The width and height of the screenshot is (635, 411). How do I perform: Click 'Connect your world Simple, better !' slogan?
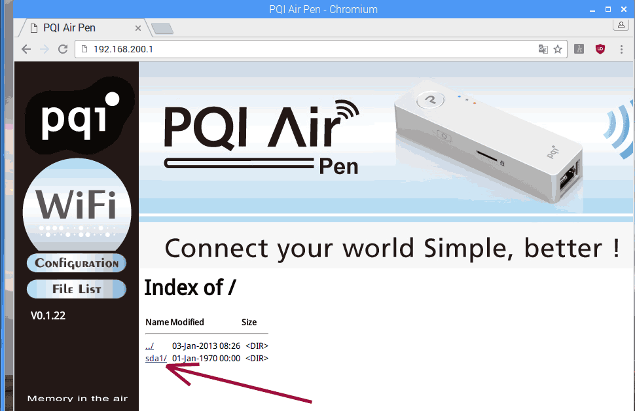coord(392,248)
